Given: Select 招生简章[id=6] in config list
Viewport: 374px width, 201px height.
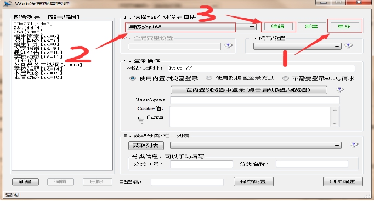Looking at the screenshot, I should pyautogui.click(x=36, y=36).
